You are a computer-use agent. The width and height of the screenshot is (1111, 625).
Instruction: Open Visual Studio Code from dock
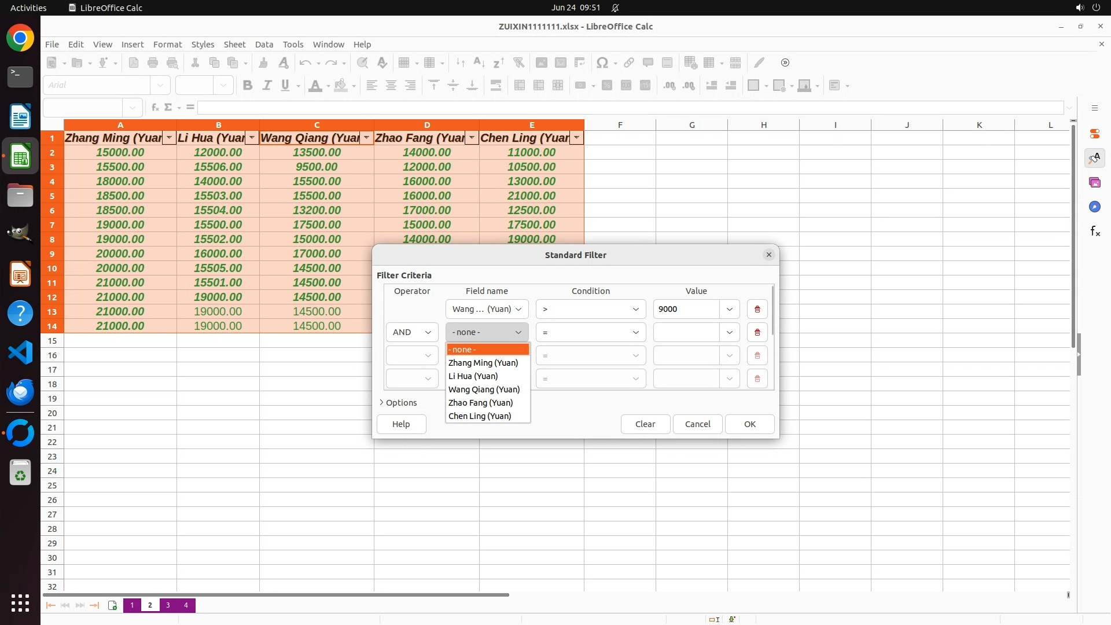click(x=20, y=352)
